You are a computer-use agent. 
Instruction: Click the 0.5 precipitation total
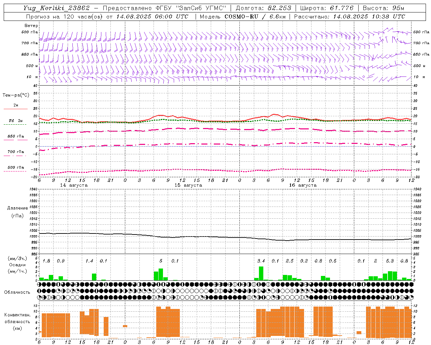[x=333, y=261]
